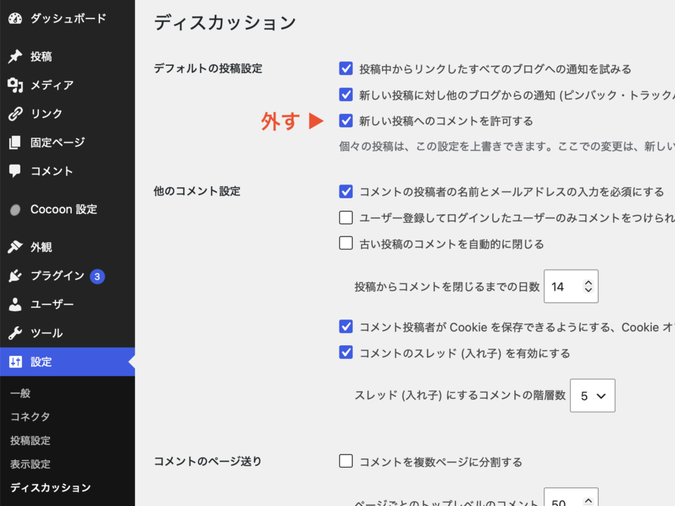This screenshot has height=506, width=675.
Task: Click the days field containing 14
Action: 571,287
